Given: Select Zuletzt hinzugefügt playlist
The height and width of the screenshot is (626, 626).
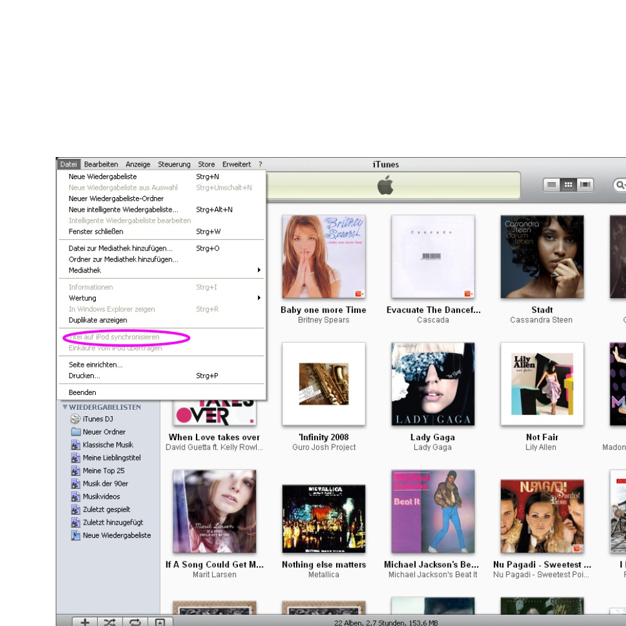Looking at the screenshot, I should click(107, 522).
